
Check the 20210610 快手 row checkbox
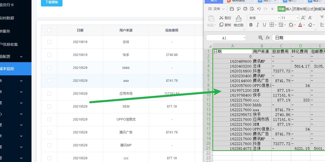pyautogui.click(x=49, y=55)
